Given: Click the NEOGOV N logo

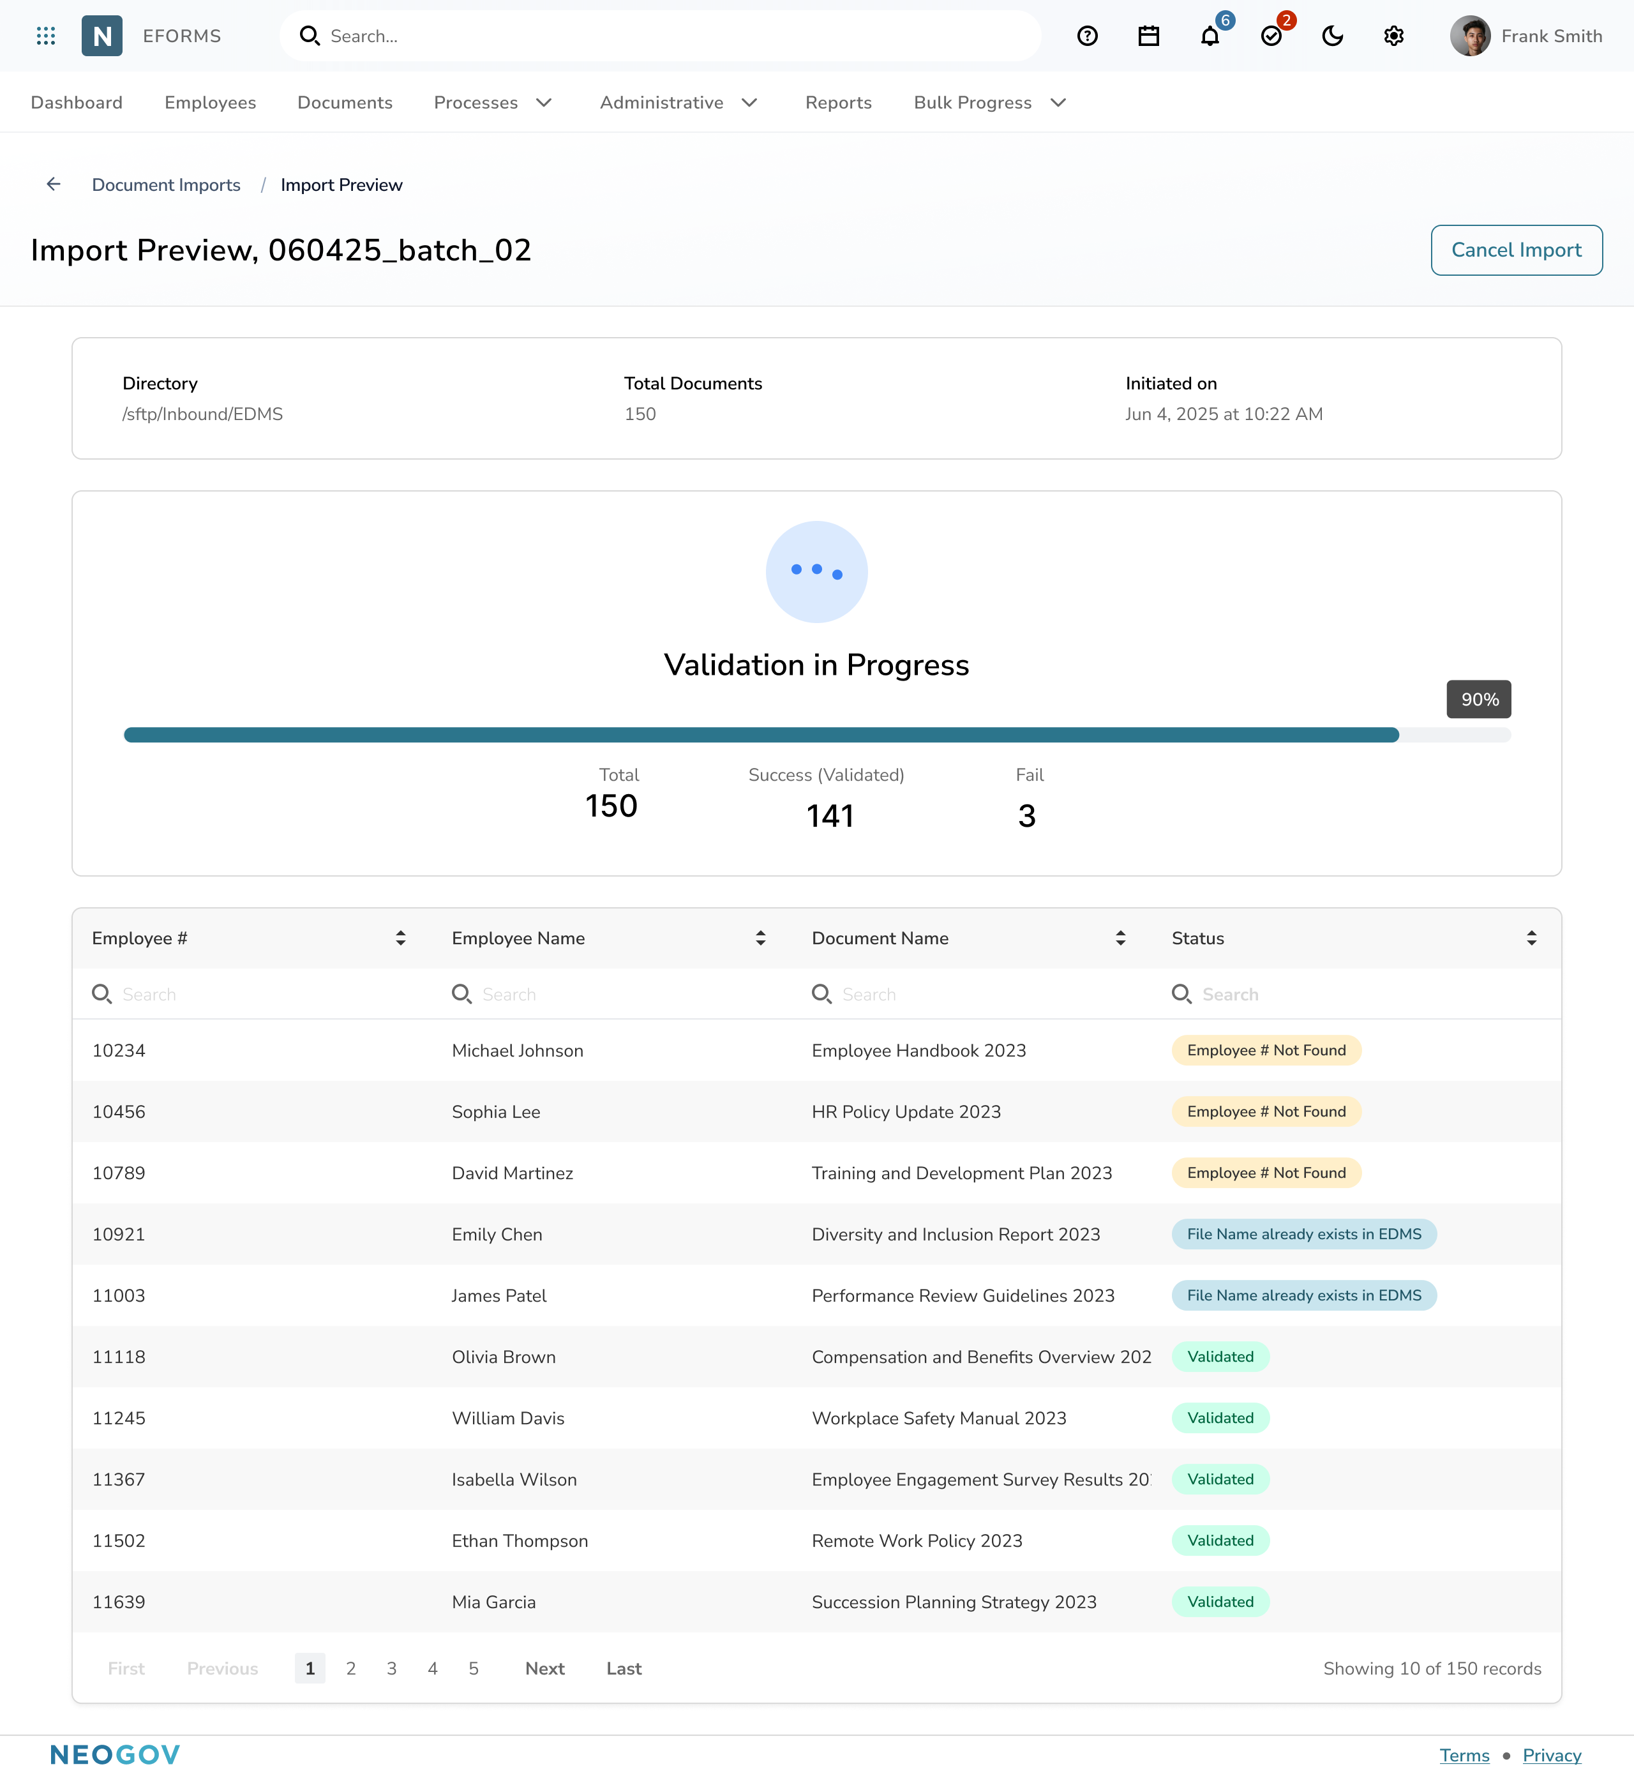Looking at the screenshot, I should [101, 36].
